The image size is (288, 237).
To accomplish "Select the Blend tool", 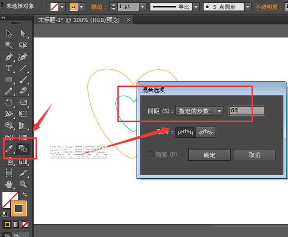I will point(23,149).
